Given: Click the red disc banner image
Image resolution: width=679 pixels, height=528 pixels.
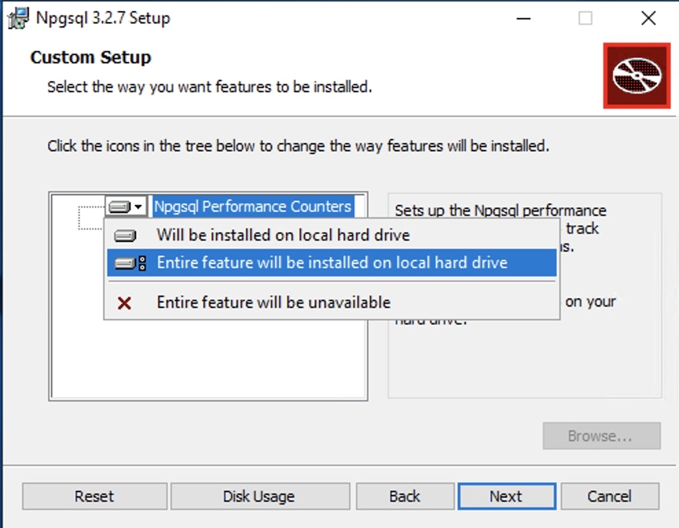Looking at the screenshot, I should click(636, 76).
